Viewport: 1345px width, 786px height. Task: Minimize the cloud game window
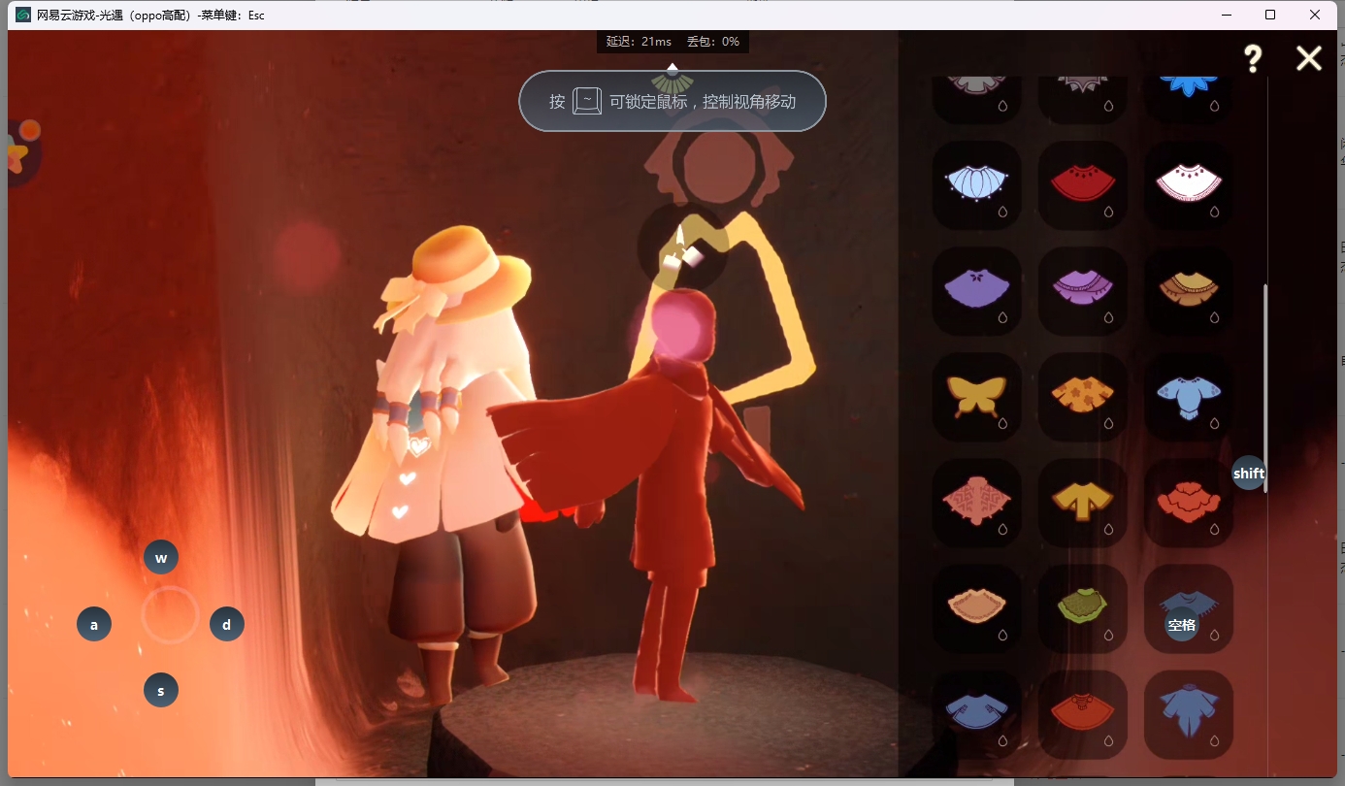click(1227, 15)
